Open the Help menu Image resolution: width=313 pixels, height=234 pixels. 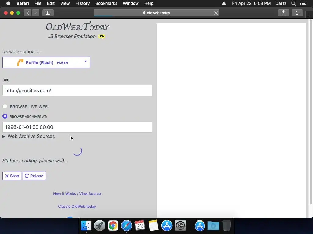(149, 3)
